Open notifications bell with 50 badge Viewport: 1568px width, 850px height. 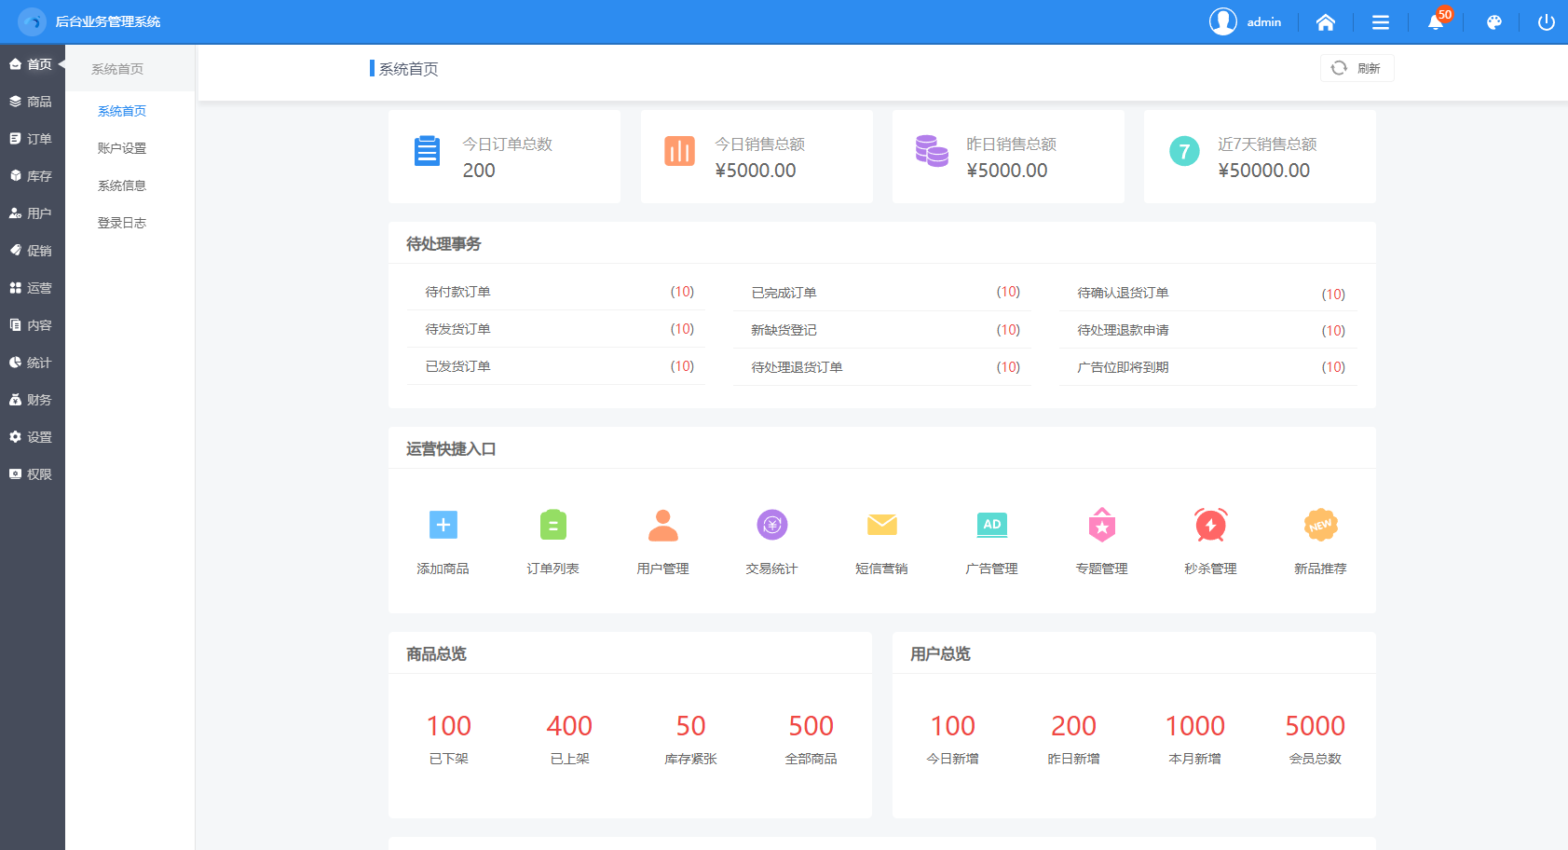tap(1436, 22)
